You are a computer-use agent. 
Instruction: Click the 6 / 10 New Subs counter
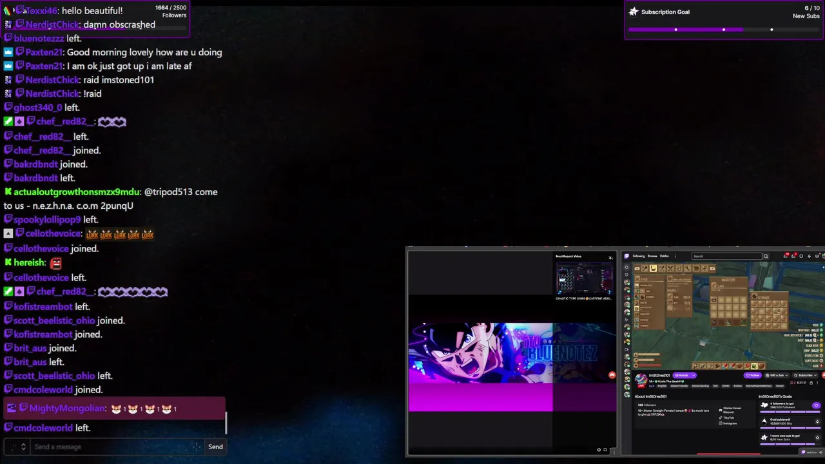point(806,12)
